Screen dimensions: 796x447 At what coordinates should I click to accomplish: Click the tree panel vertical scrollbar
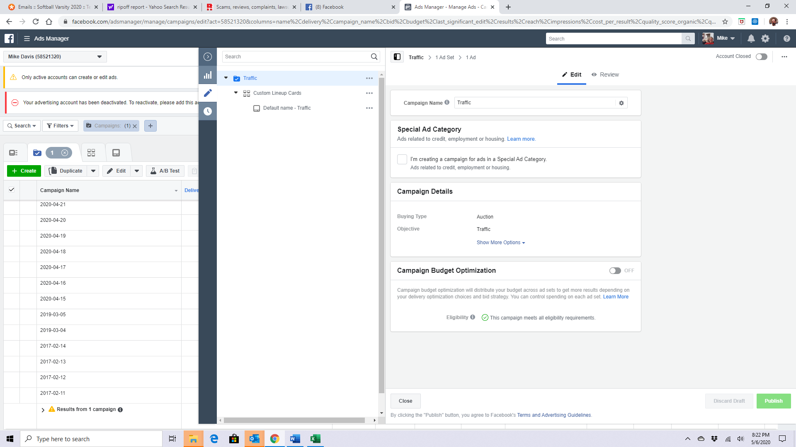[x=381, y=236]
